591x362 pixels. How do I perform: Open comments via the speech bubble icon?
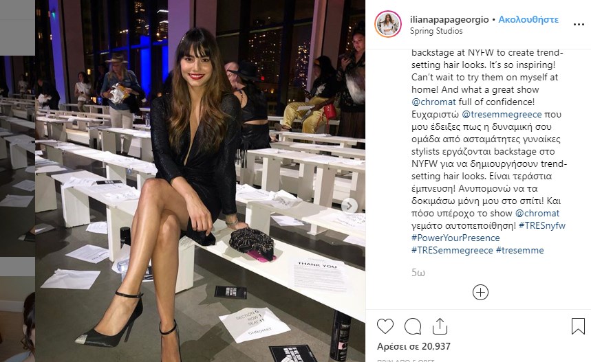coord(413,326)
